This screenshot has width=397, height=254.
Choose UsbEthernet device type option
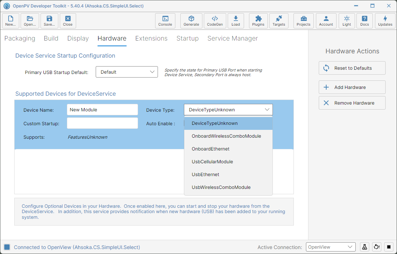point(228,174)
